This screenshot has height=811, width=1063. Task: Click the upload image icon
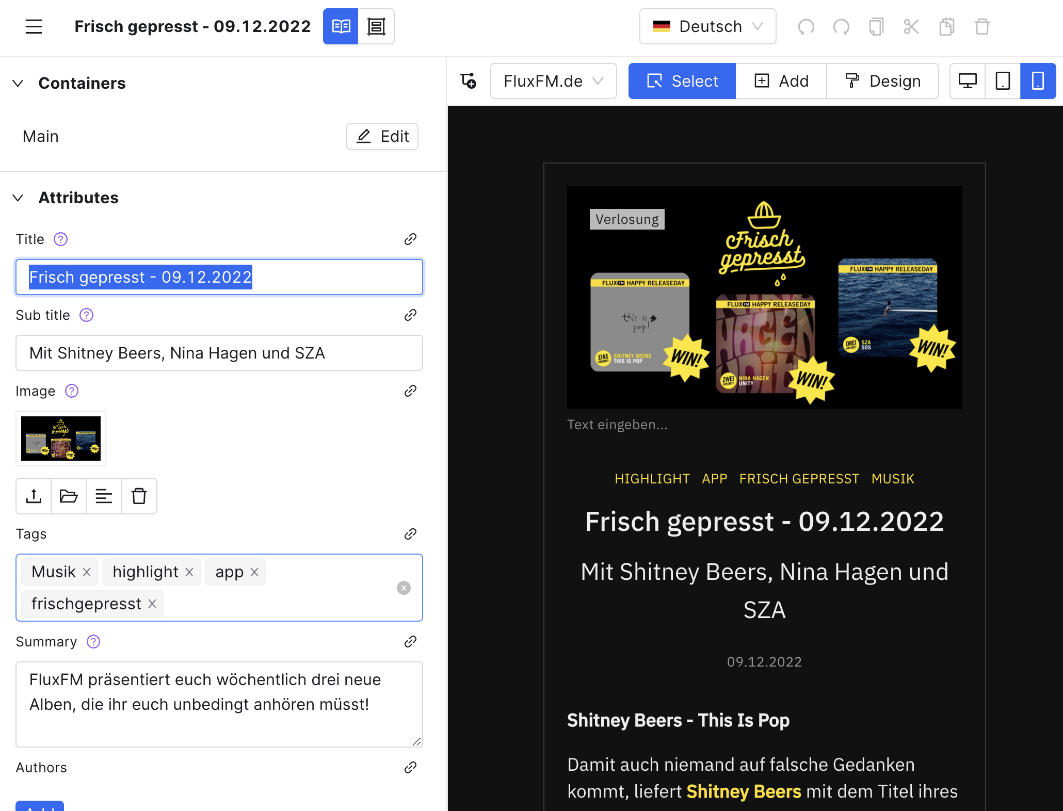(34, 496)
